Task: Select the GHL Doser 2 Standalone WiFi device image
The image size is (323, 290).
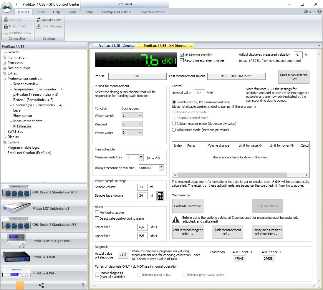Action: click(16, 192)
